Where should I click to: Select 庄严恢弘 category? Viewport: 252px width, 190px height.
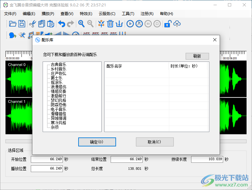coord(58,74)
